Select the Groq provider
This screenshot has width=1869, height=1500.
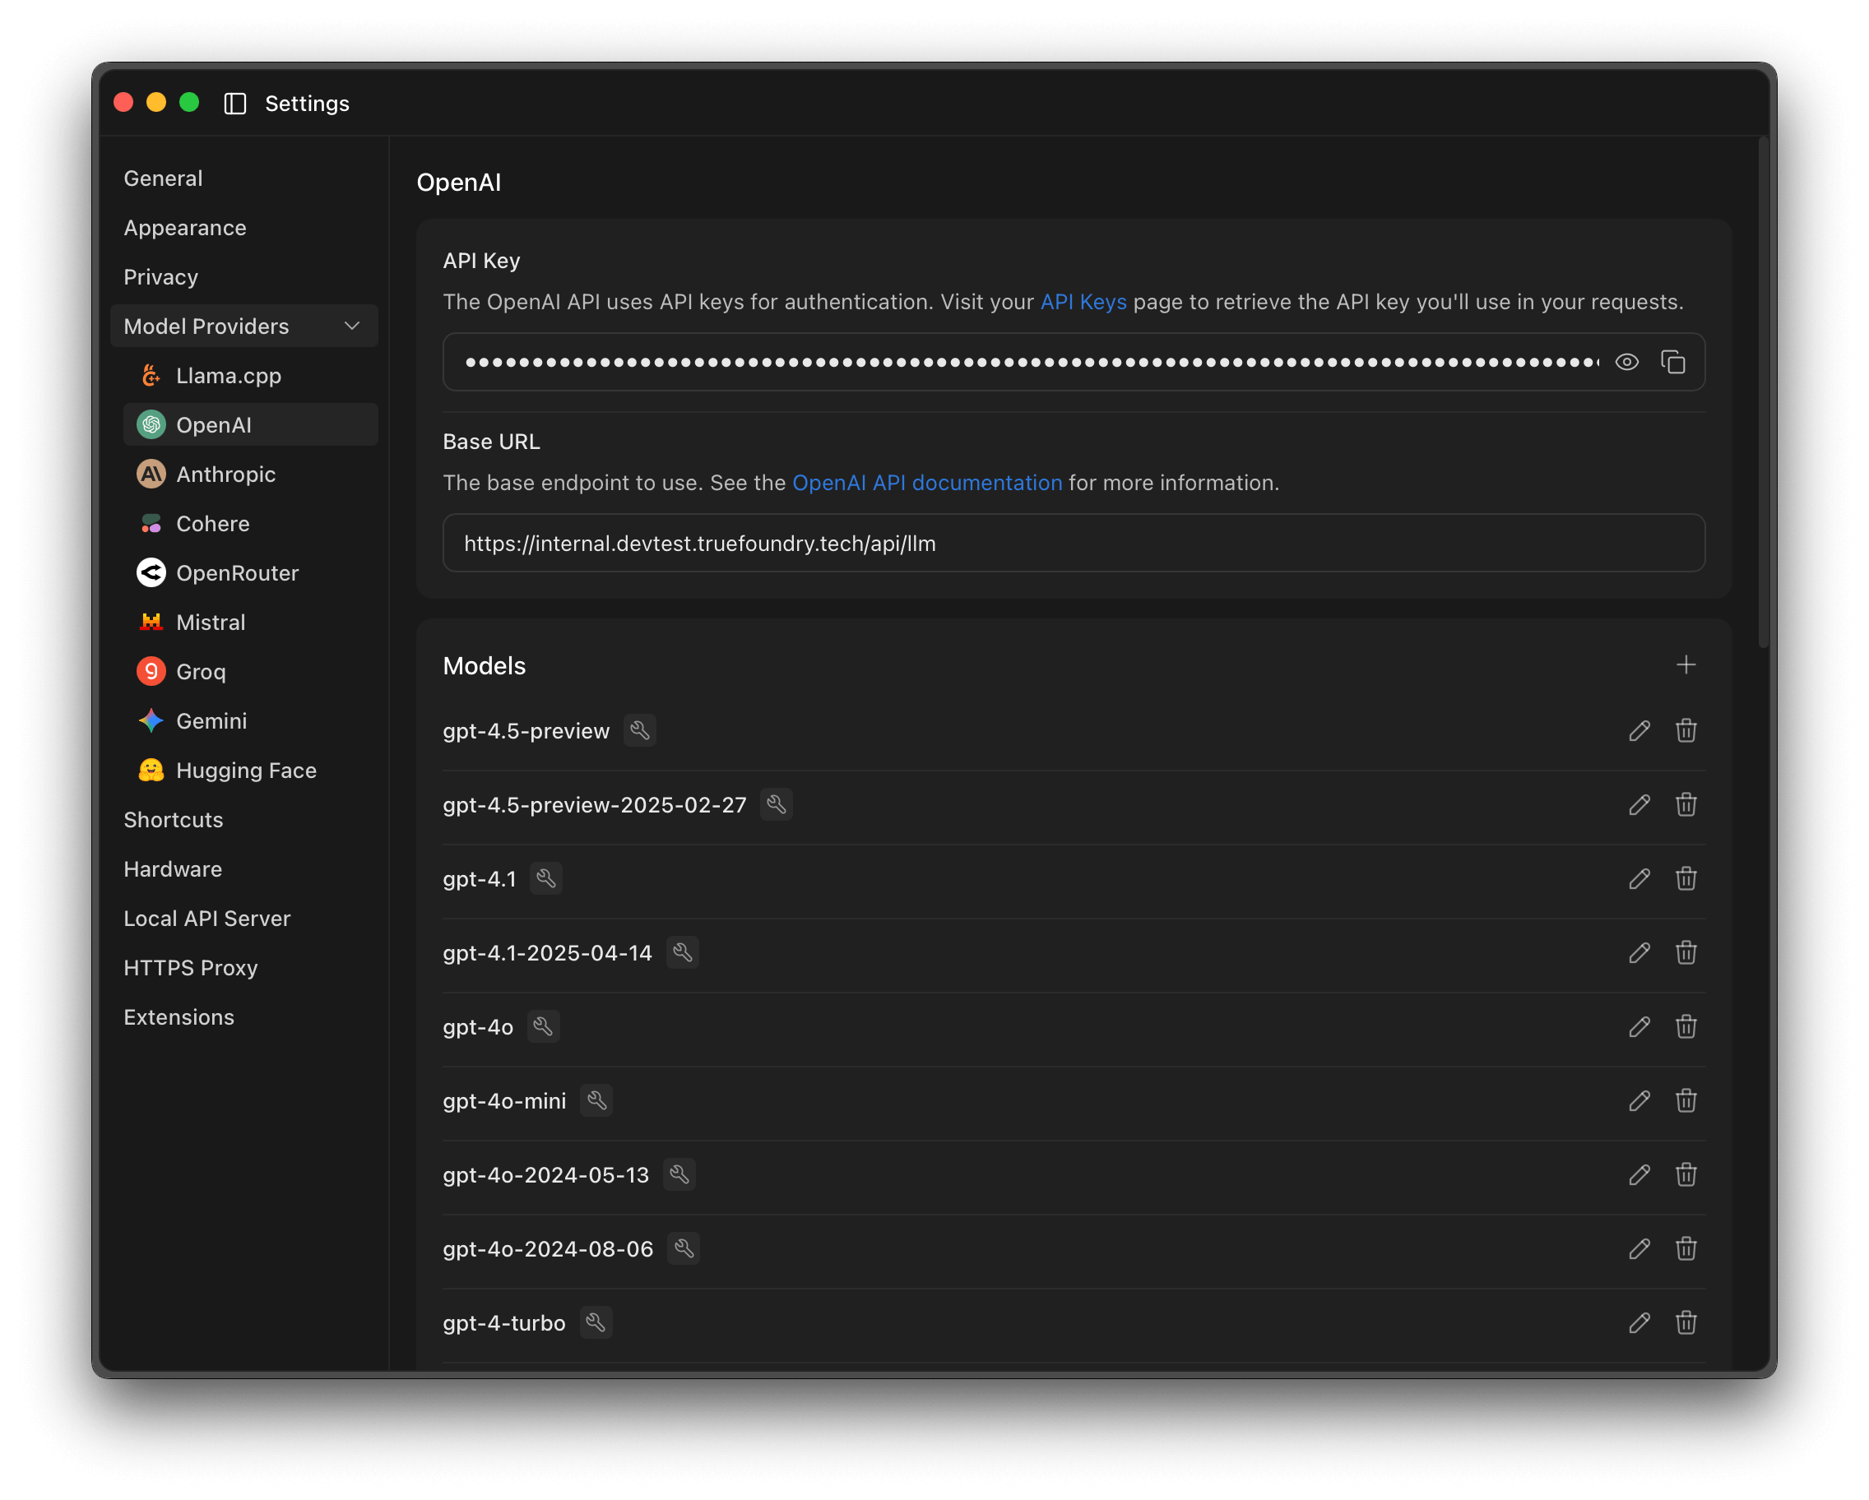[x=251, y=672]
